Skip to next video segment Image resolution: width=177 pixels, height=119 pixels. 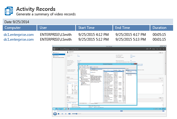tap(66, 114)
